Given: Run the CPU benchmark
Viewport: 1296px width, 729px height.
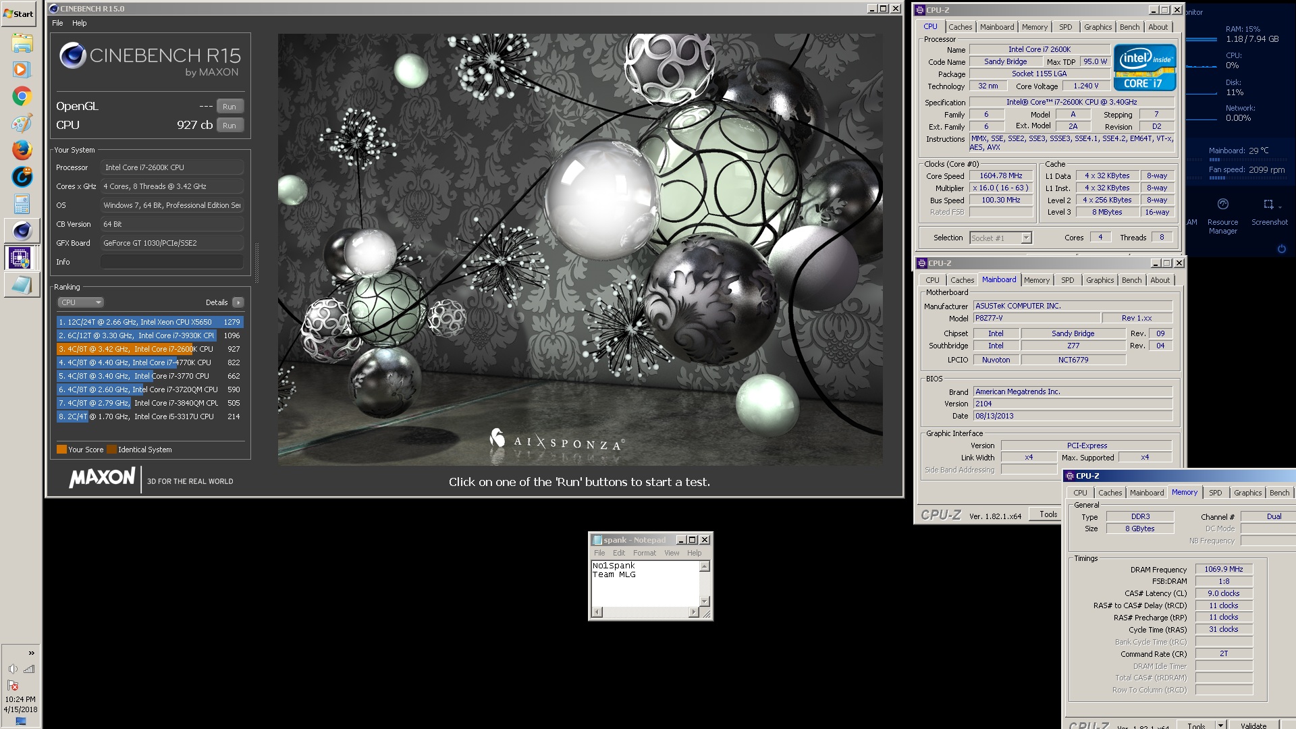Looking at the screenshot, I should 230,126.
